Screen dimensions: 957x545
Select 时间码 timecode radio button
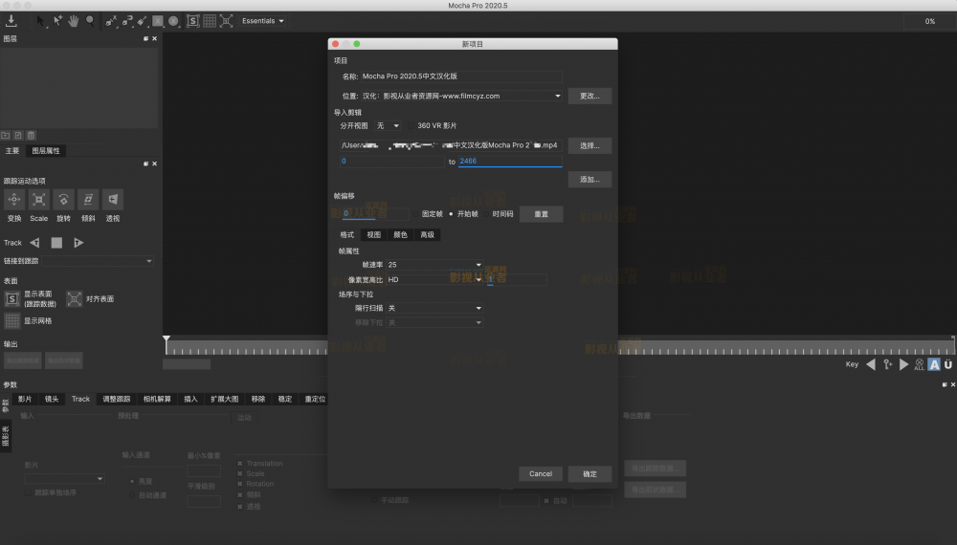pos(486,214)
